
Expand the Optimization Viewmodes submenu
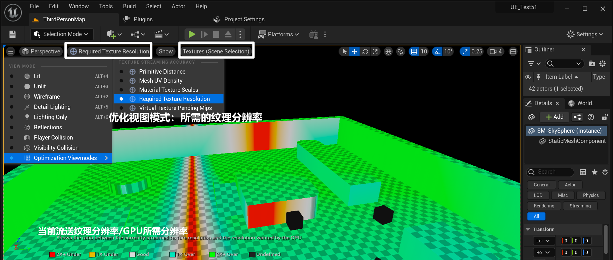[x=58, y=158]
